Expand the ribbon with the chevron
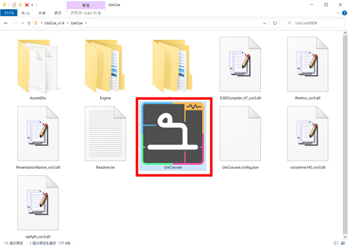 [x=338, y=13]
